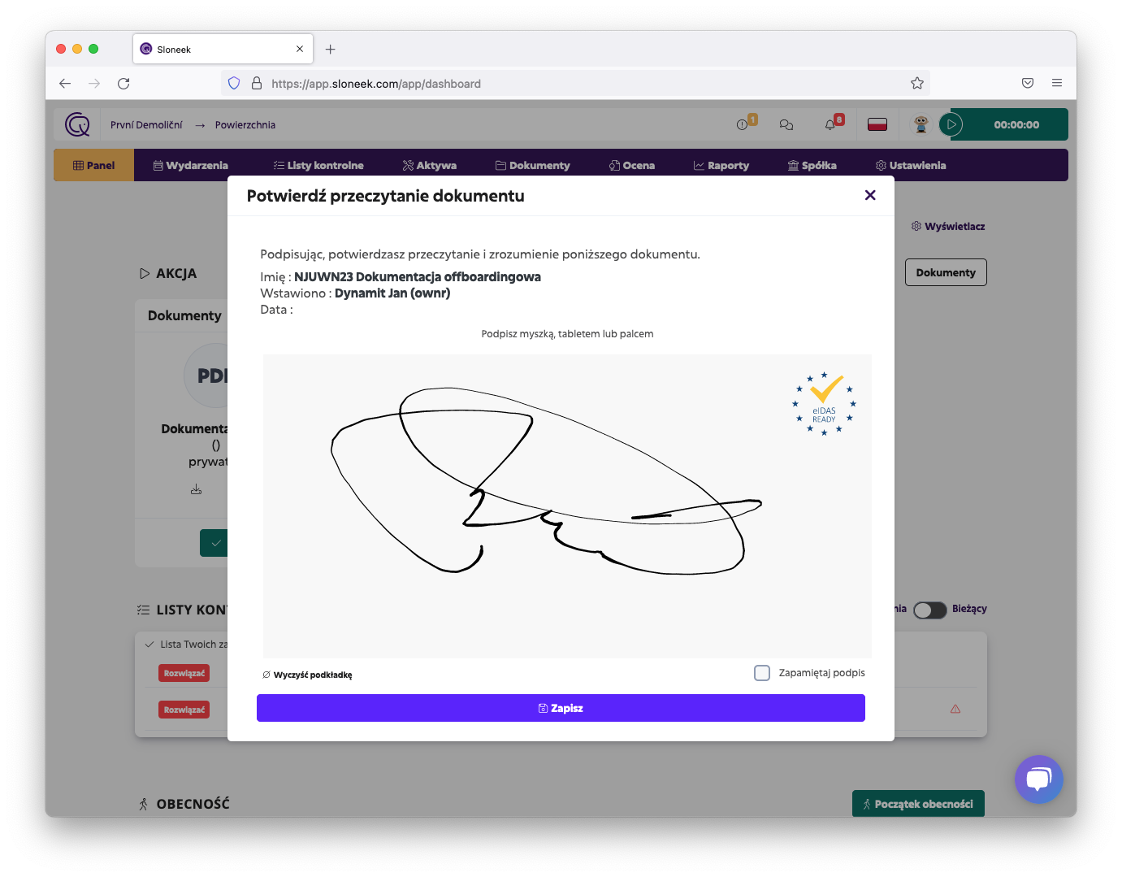The image size is (1122, 877).
Task: Click the LISTY KON checklist icon
Action: click(x=143, y=610)
